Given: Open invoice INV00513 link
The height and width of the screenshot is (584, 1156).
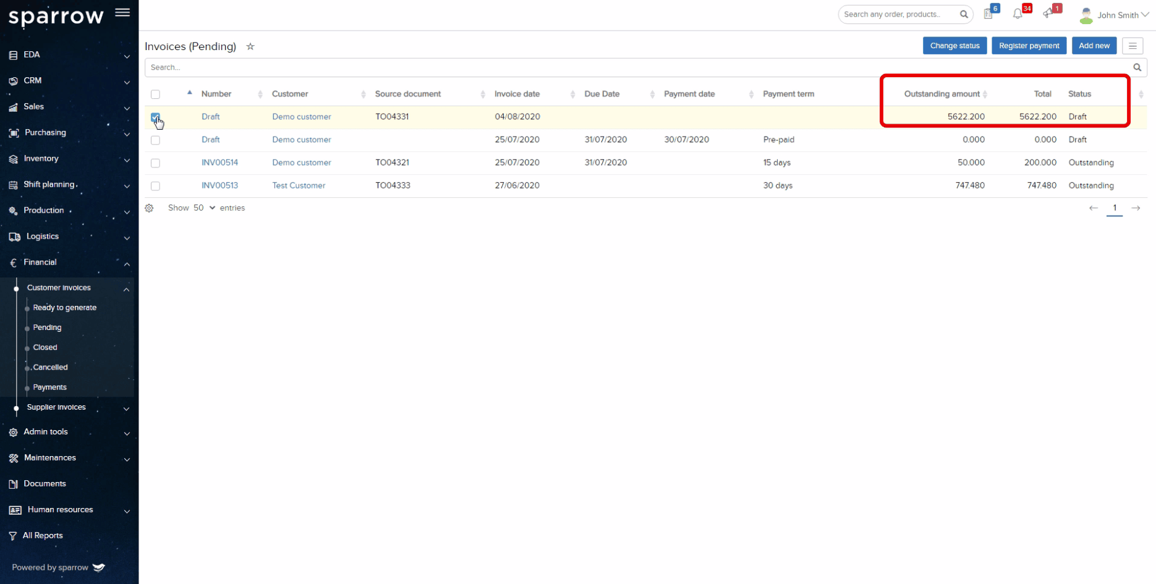Looking at the screenshot, I should pyautogui.click(x=219, y=185).
